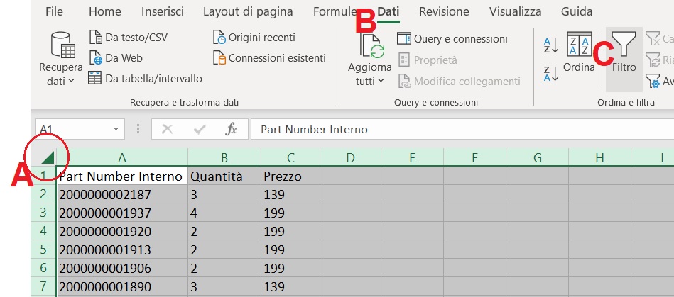The height and width of the screenshot is (297, 674).
Task: Toggle the Filtro funnel button
Action: pyautogui.click(x=624, y=53)
